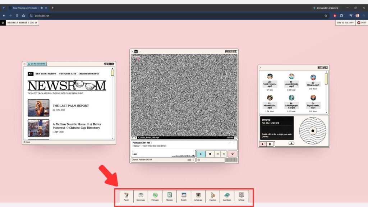This screenshot has height=207, width=368.
Task: Pause the mixtape in Mixtapes window
Action: (270, 144)
